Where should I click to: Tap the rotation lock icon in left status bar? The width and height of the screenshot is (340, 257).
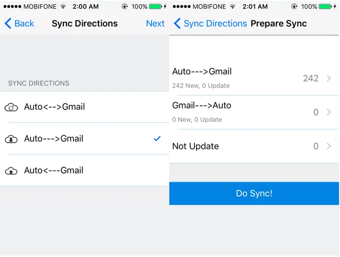[x=125, y=7]
